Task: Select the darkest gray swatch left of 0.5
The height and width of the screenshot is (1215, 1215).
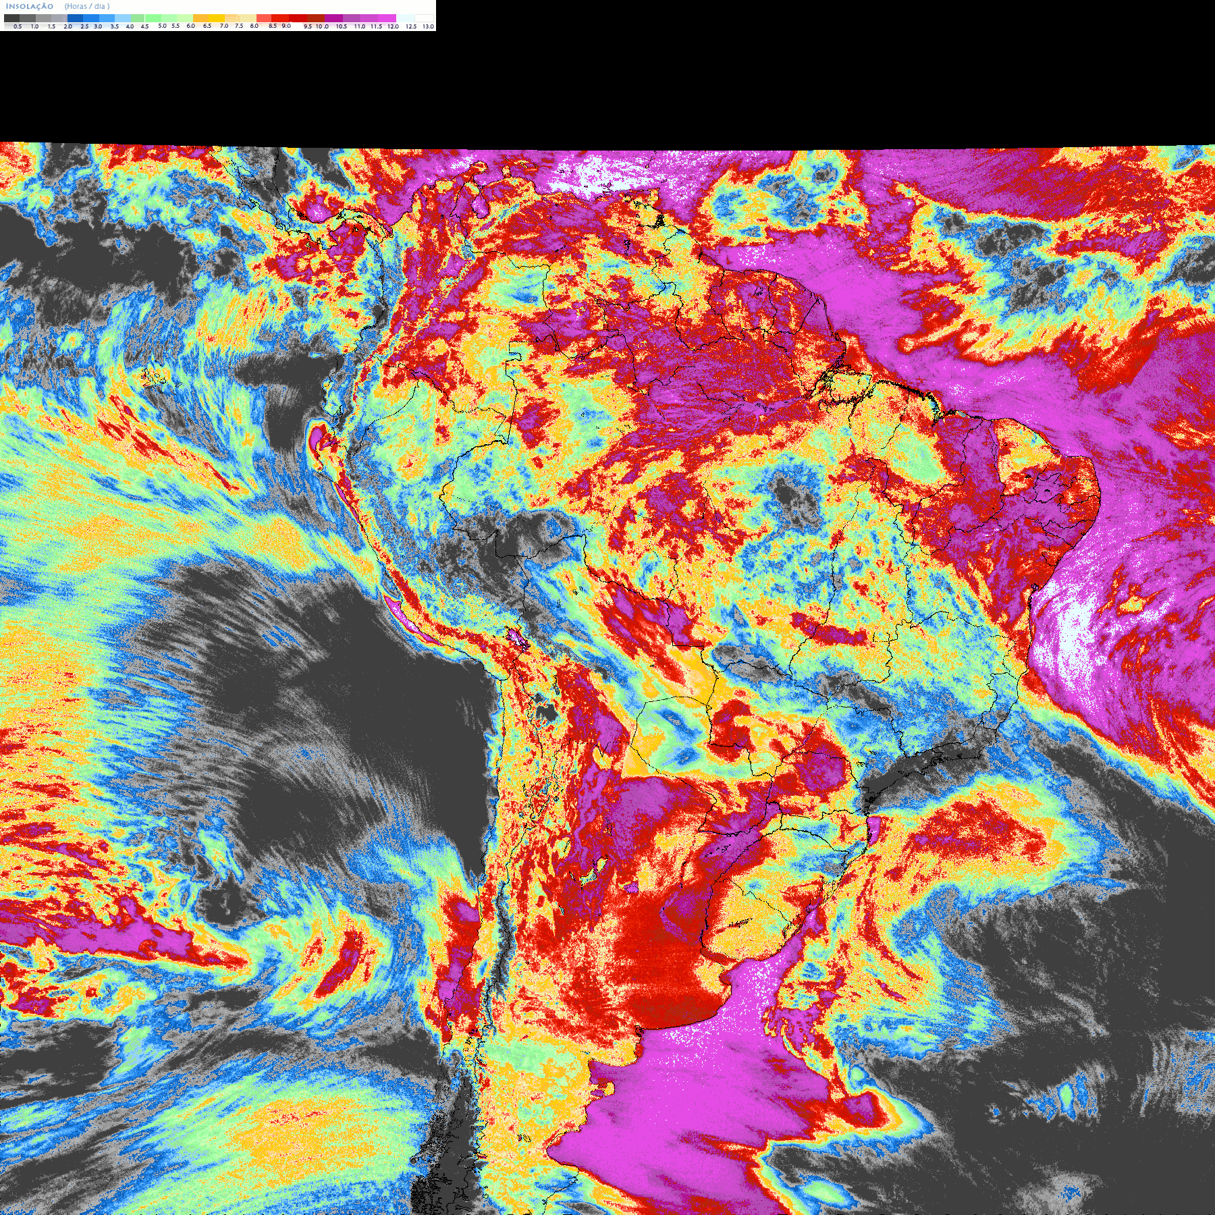Action: (x=11, y=18)
